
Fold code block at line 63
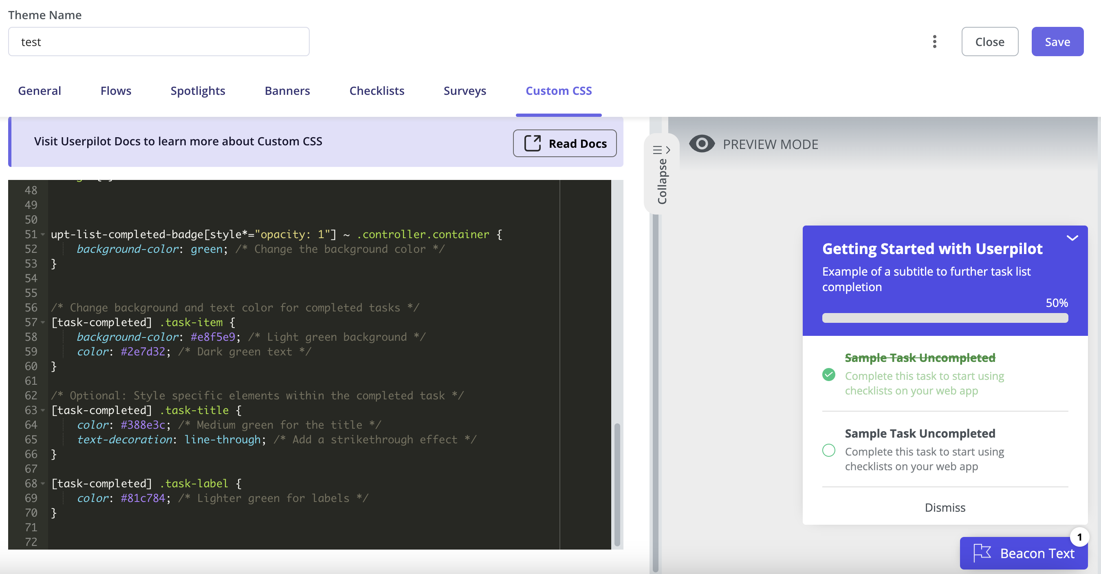pos(43,410)
